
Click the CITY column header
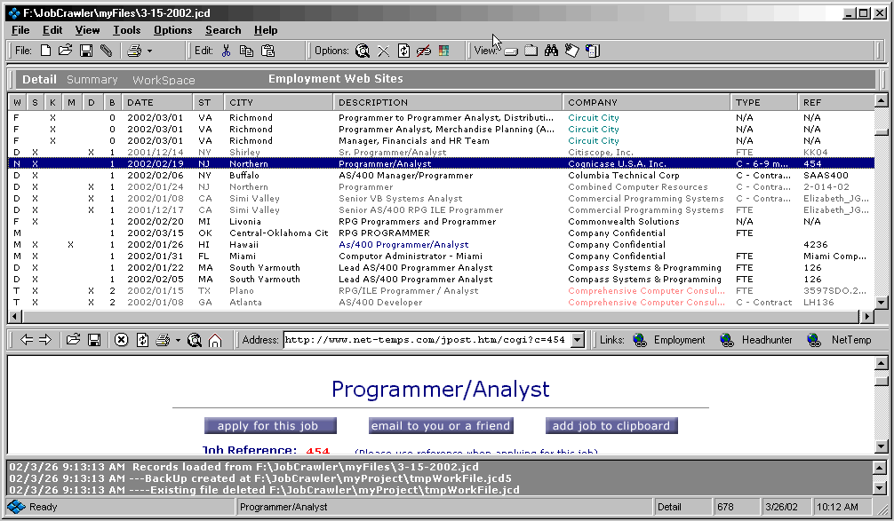[278, 102]
